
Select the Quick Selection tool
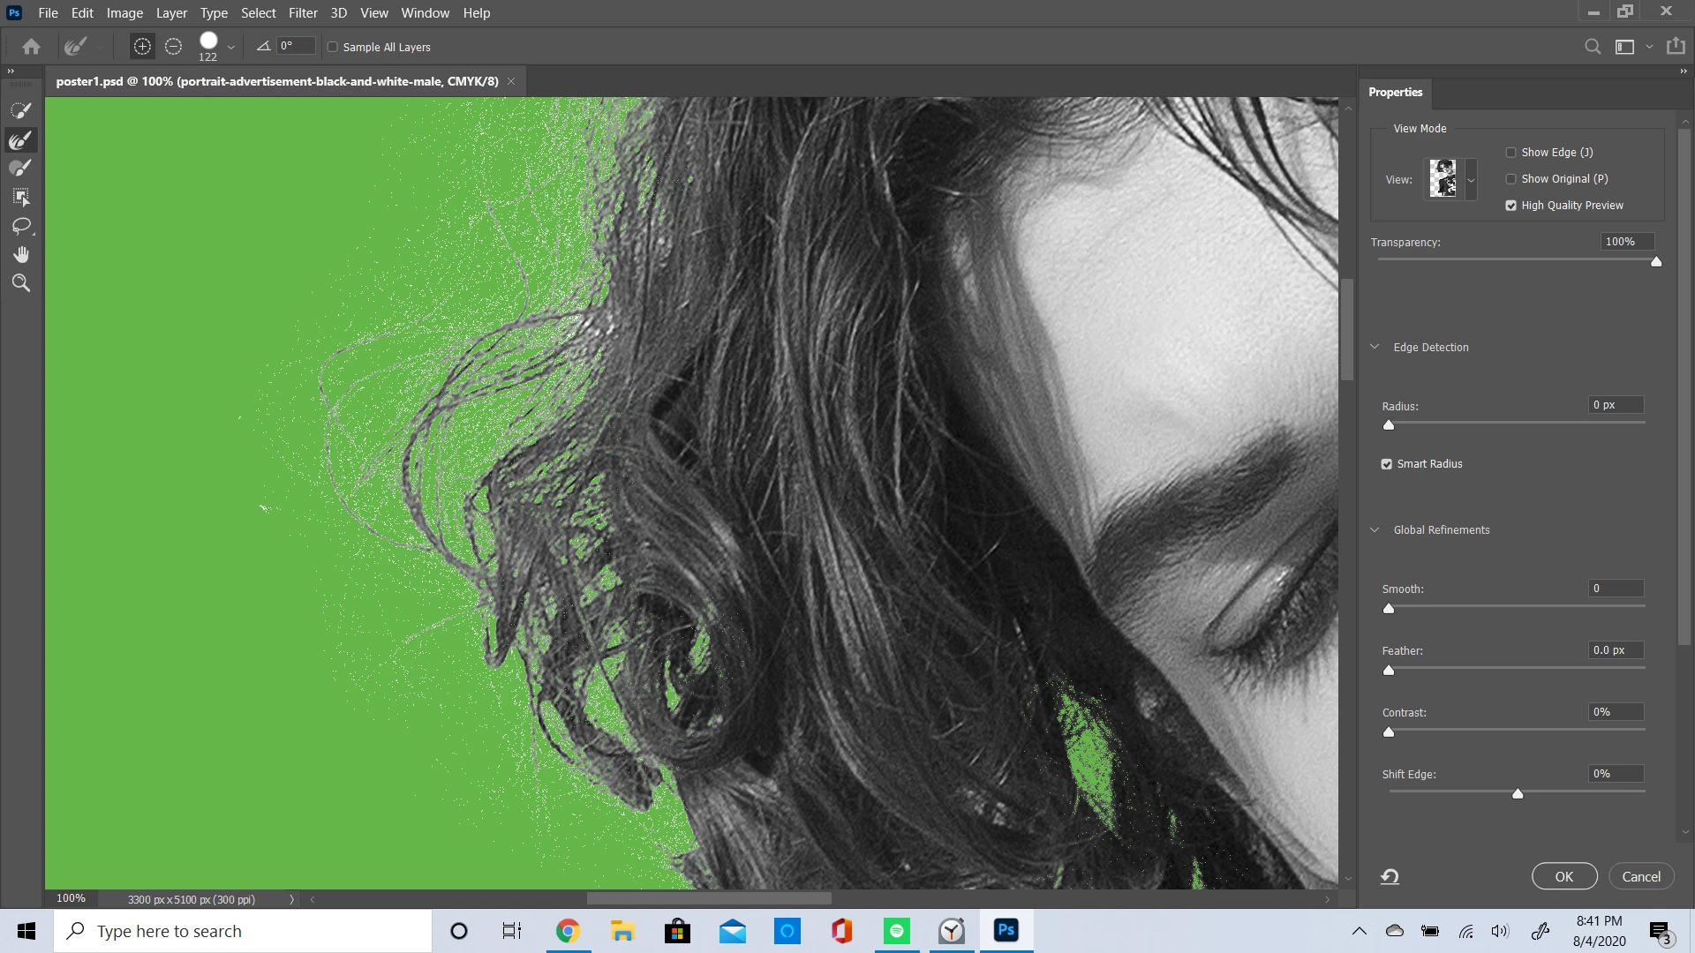(x=21, y=111)
